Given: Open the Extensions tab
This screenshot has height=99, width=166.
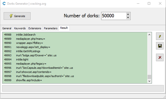Looking at the screenshot, I should (x=35, y=28).
